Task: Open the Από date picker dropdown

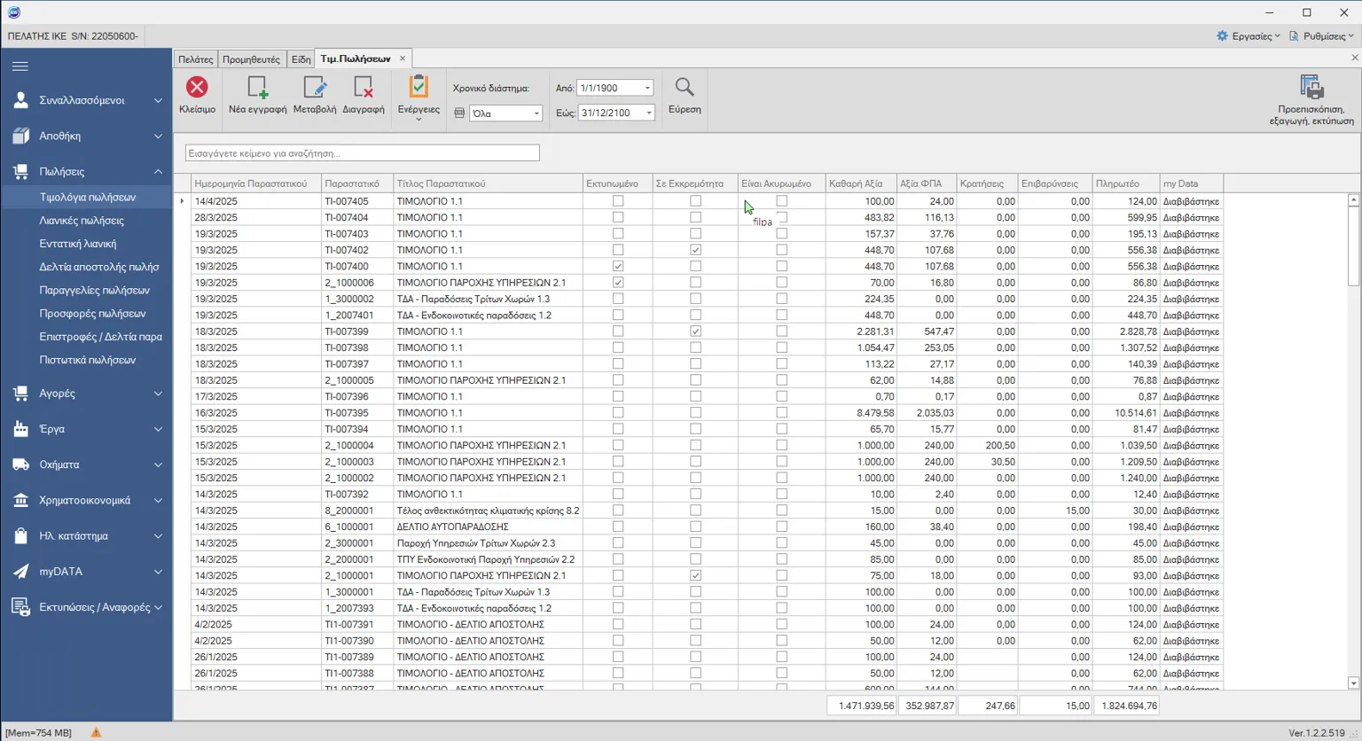Action: (x=647, y=88)
